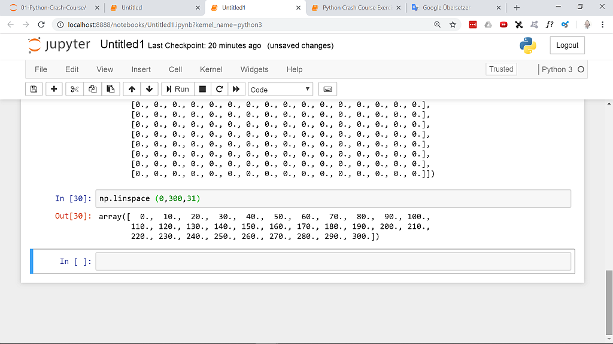Copy selected cells icon

pos(92,89)
